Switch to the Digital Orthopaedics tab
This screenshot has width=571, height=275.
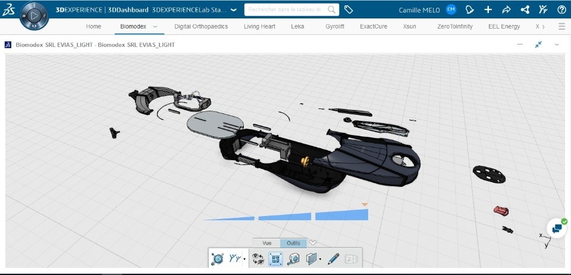[x=201, y=27]
